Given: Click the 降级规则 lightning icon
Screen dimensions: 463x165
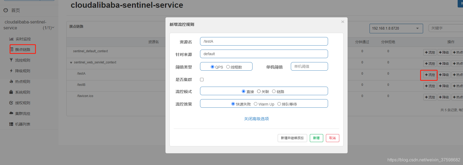Looking at the screenshot, I should pyautogui.click(x=11, y=71).
